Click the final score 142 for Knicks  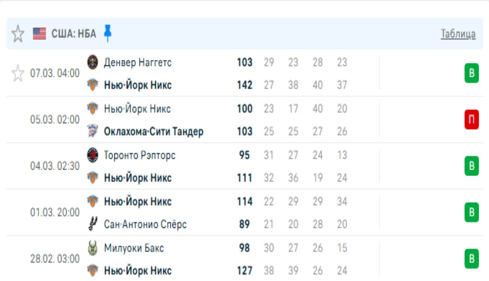click(244, 85)
